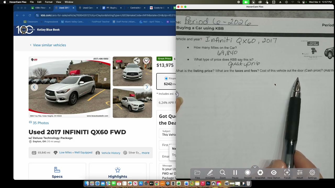
Task: Open Finder from the Dock
Action: (87, 184)
